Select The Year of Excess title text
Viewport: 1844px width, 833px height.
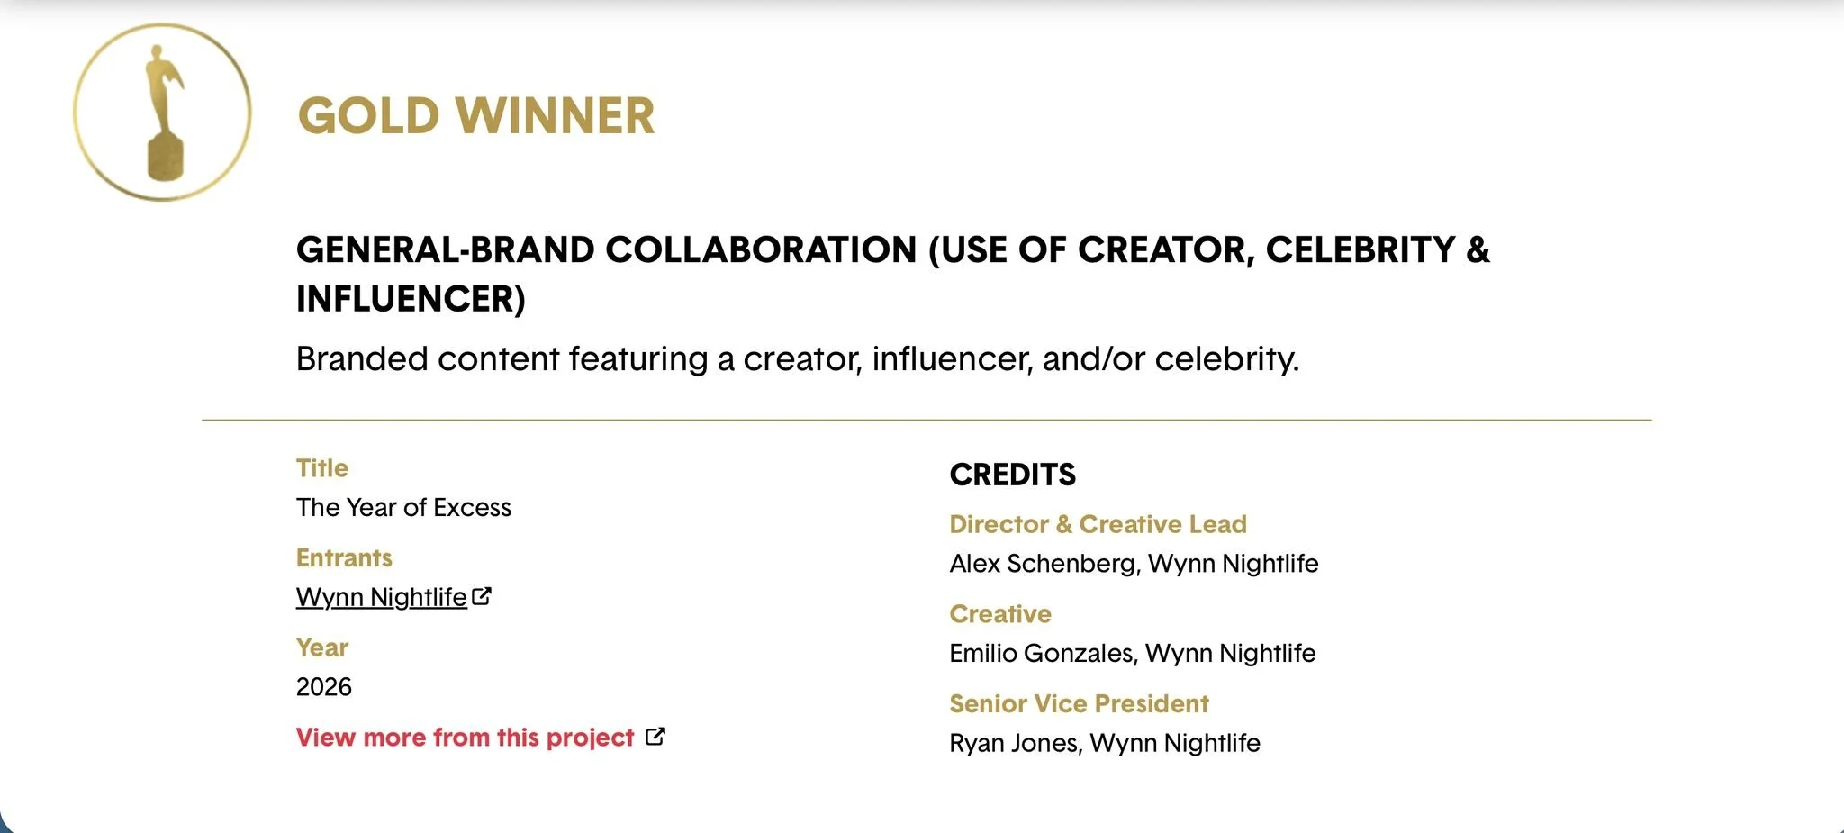(403, 508)
